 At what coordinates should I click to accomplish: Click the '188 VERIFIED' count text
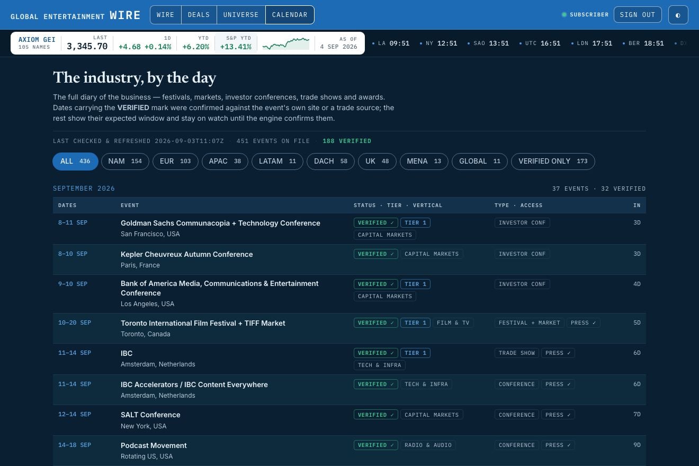pyautogui.click(x=347, y=141)
